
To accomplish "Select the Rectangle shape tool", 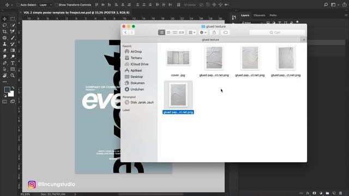I will tap(13, 69).
